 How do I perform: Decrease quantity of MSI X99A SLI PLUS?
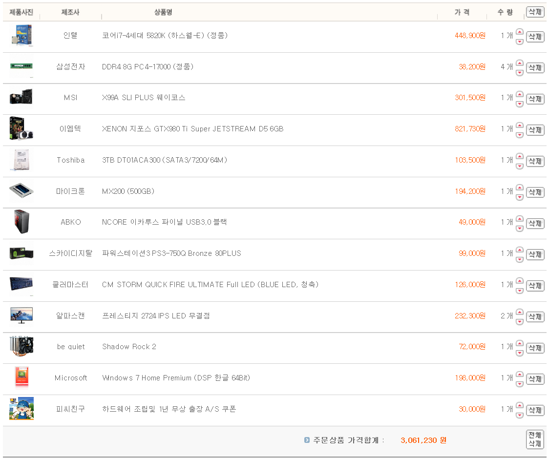[520, 104]
